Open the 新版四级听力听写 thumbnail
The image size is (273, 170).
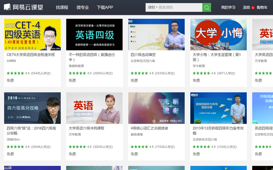[218, 108]
